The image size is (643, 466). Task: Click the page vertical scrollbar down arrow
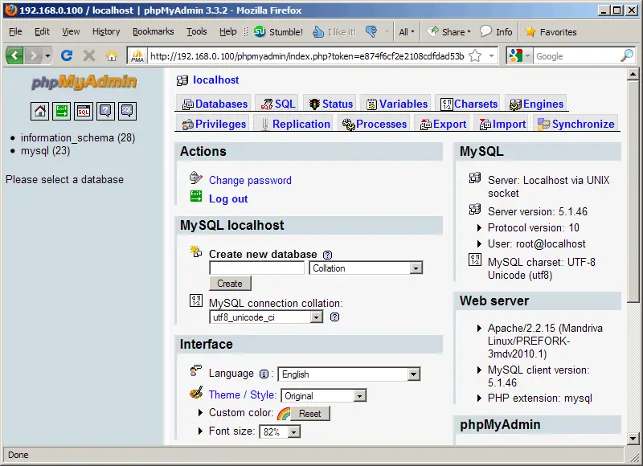tap(633, 439)
